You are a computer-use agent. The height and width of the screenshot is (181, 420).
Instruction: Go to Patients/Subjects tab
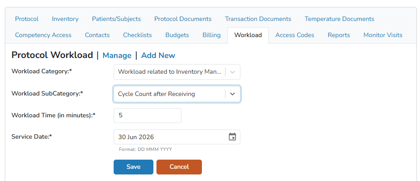coord(116,19)
